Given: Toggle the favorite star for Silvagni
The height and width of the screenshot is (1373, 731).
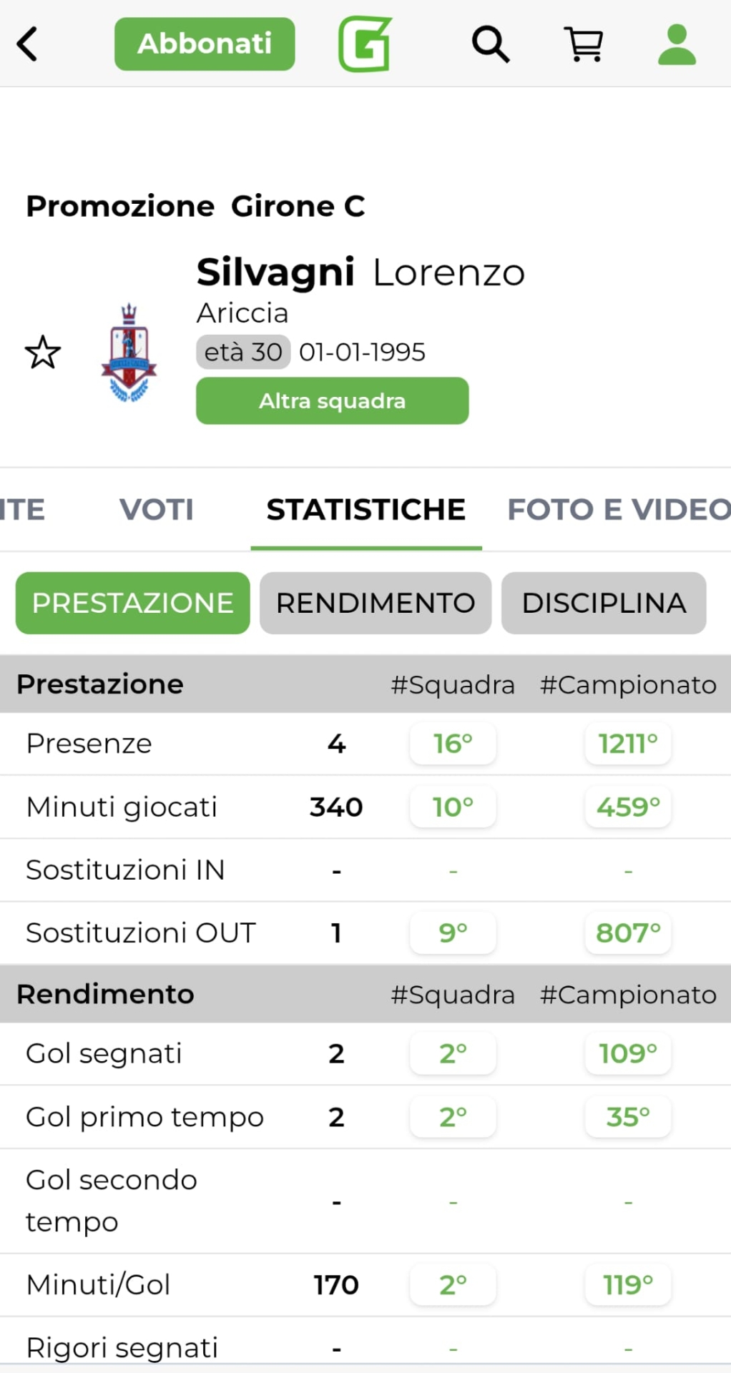Looking at the screenshot, I should (43, 353).
